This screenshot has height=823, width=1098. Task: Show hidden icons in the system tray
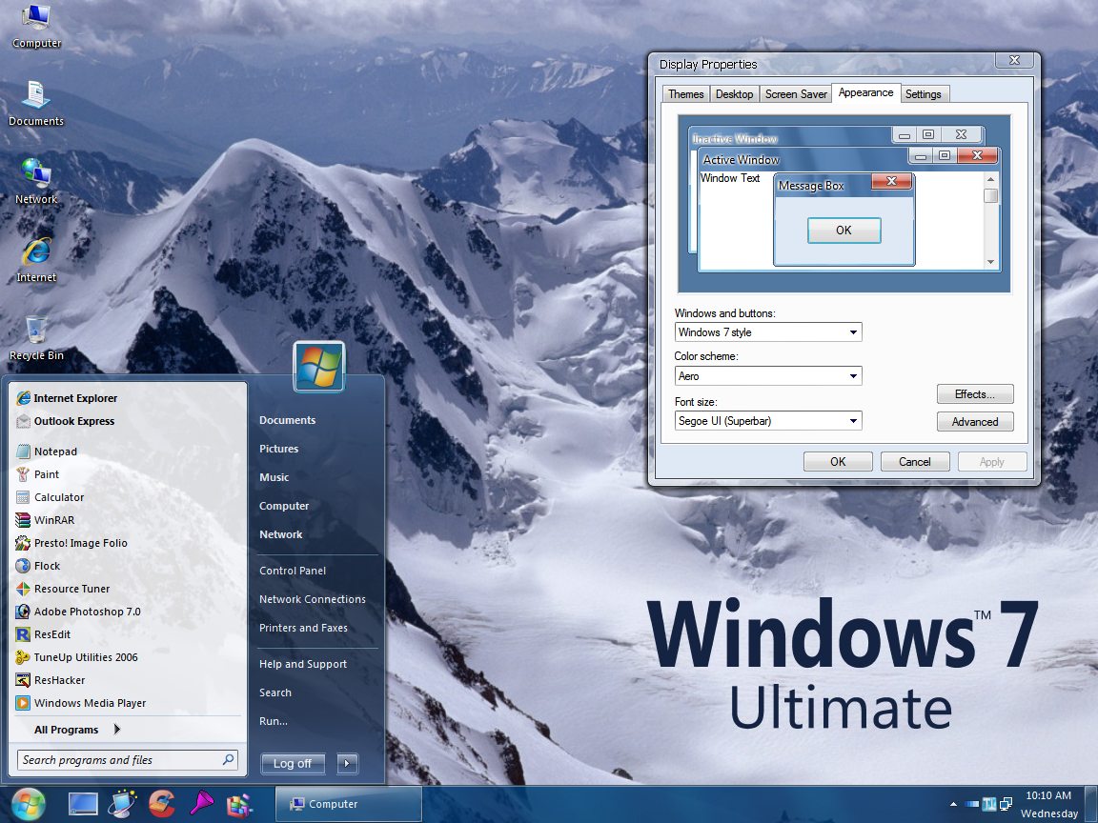click(x=953, y=803)
